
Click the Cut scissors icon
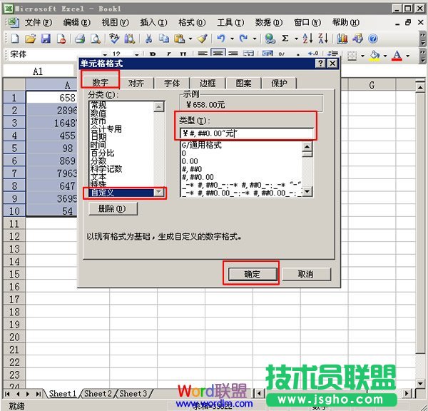point(148,39)
